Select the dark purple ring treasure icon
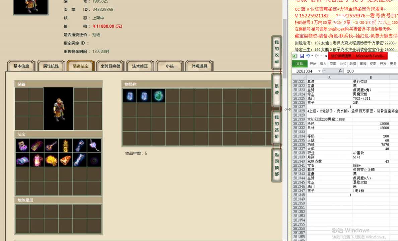Screen dimensions: 398x241 [94, 160]
